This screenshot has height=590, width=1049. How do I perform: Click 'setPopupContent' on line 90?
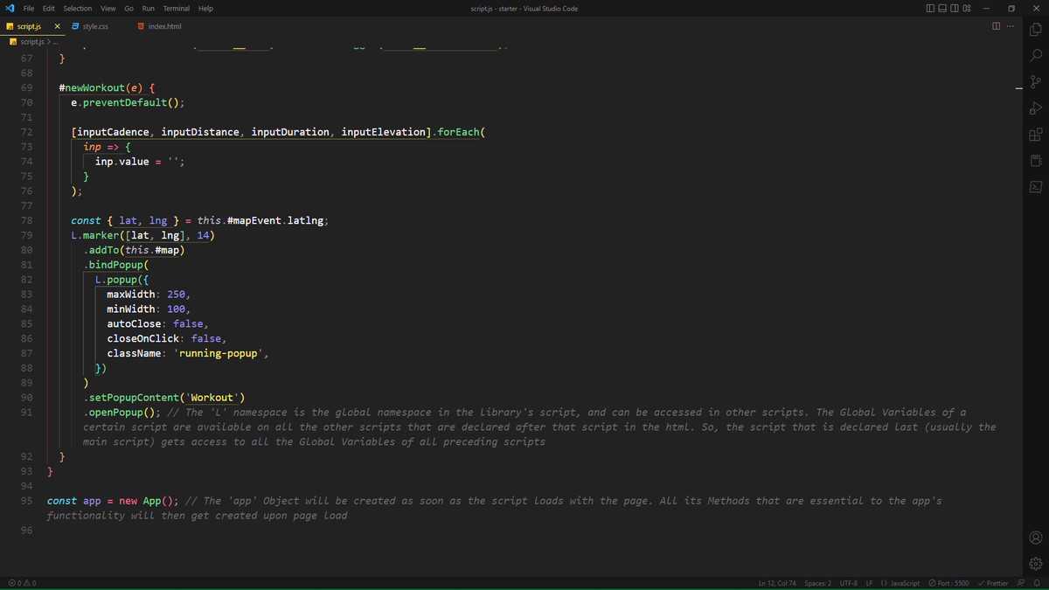134,398
